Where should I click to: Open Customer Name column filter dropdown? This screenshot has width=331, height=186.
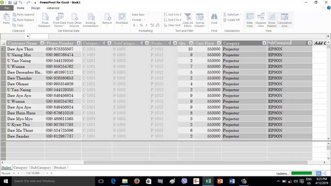(42, 43)
